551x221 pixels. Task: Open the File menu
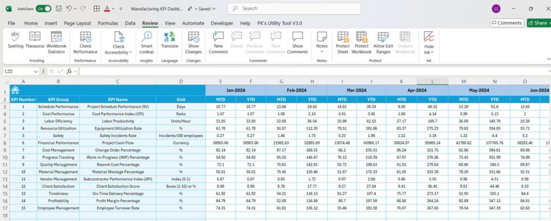(x=11, y=23)
